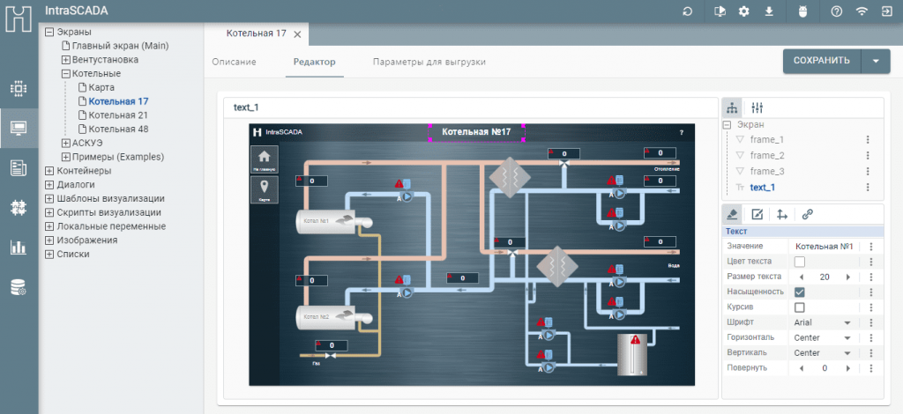Screen dimensions: 903x414
Task: Switch to the sliders parameters icon
Action: [x=757, y=107]
